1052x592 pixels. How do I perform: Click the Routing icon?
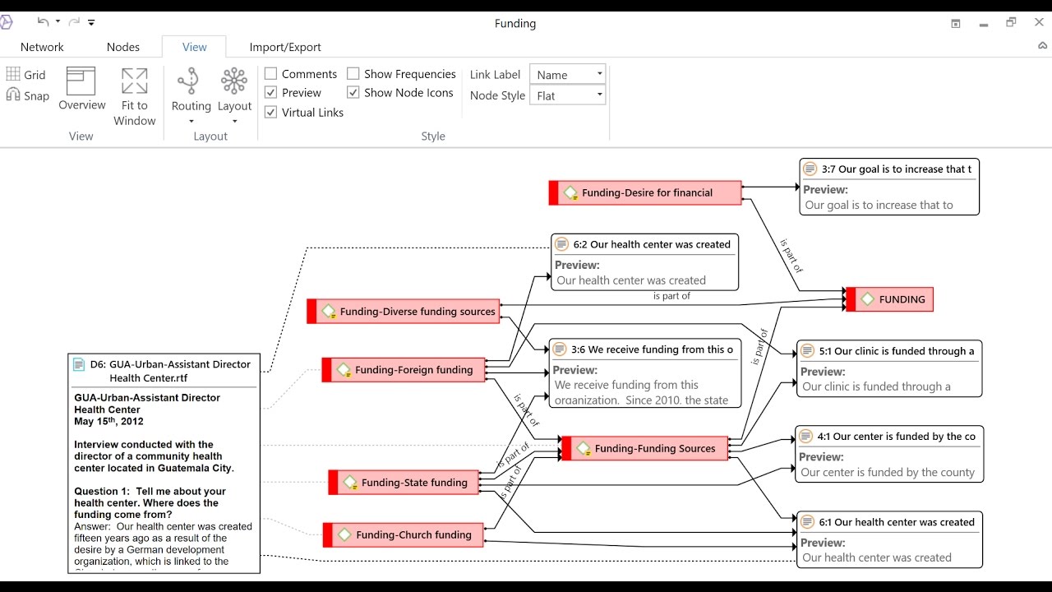[189, 81]
